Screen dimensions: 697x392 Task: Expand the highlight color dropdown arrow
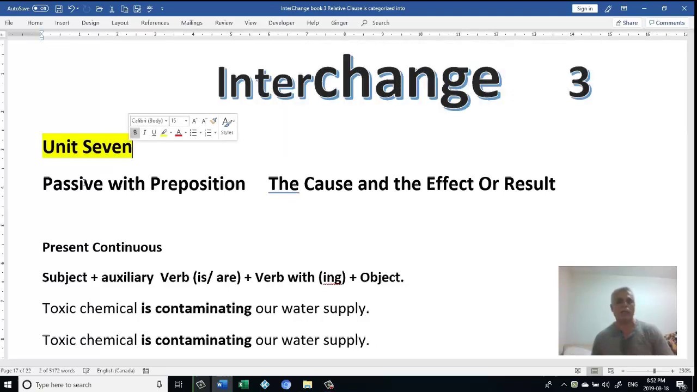pos(170,132)
